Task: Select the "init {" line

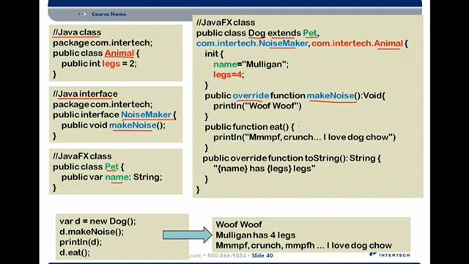Action: pos(214,54)
